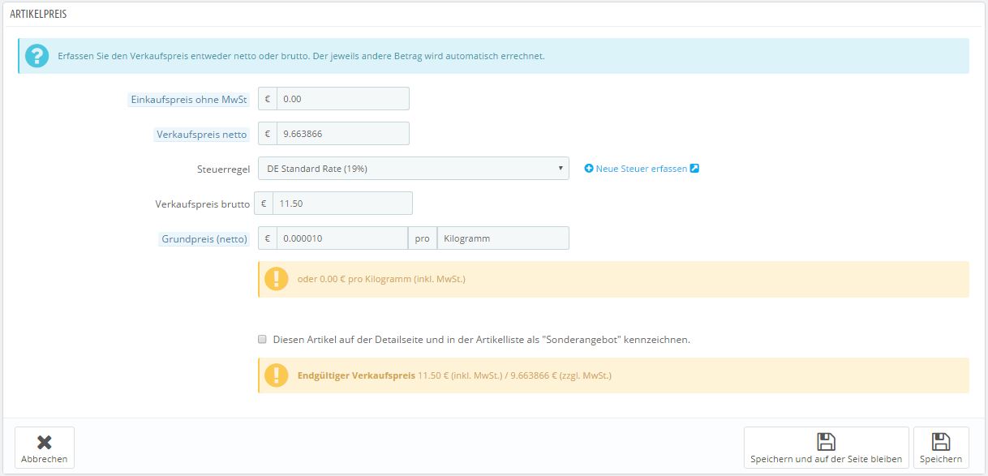Click the X icon on the Abbrechen button
The height and width of the screenshot is (476, 988).
45,442
